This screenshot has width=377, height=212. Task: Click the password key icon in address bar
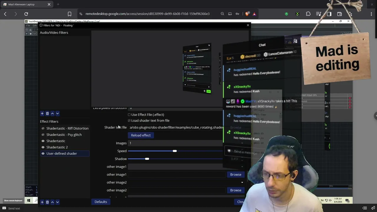tap(237, 14)
